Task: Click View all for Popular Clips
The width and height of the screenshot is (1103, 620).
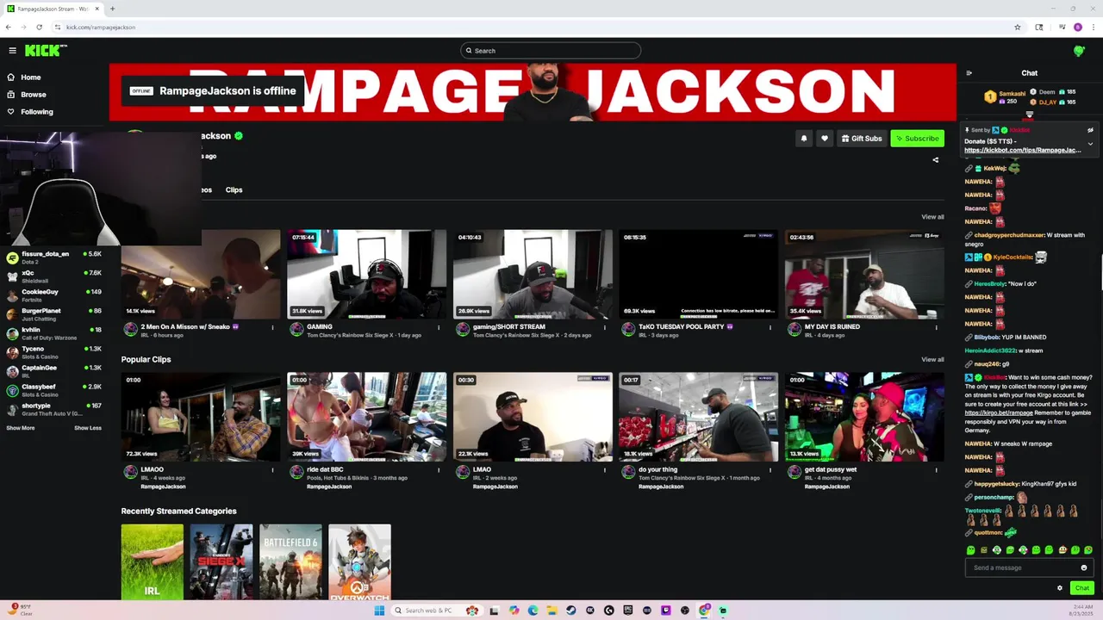Action: pos(932,359)
